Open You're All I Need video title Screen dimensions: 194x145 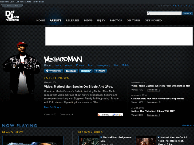point(173,140)
